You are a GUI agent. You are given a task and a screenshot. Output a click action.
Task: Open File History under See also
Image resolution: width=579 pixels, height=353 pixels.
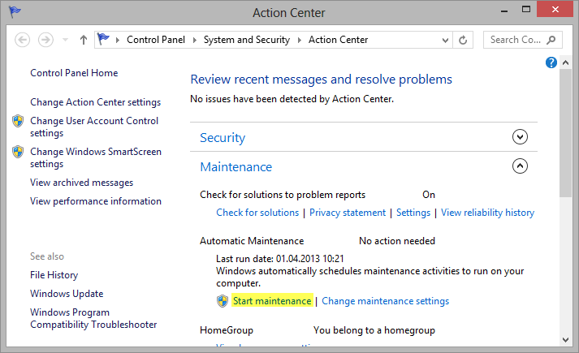tap(54, 275)
